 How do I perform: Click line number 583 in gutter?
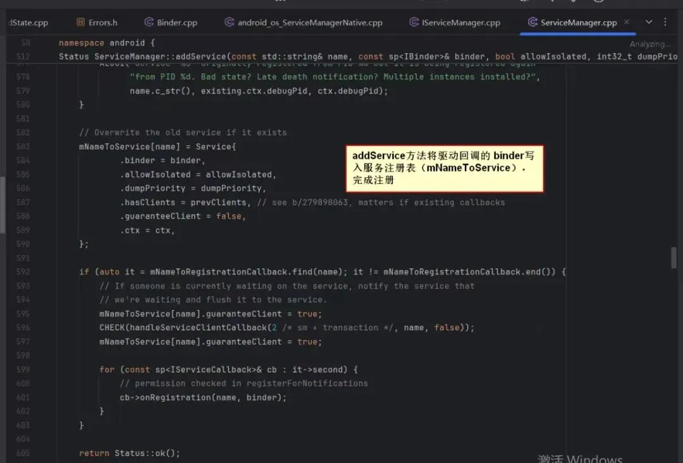[x=23, y=147]
